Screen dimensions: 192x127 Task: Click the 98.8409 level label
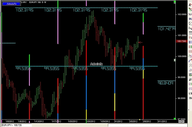pos(166,83)
